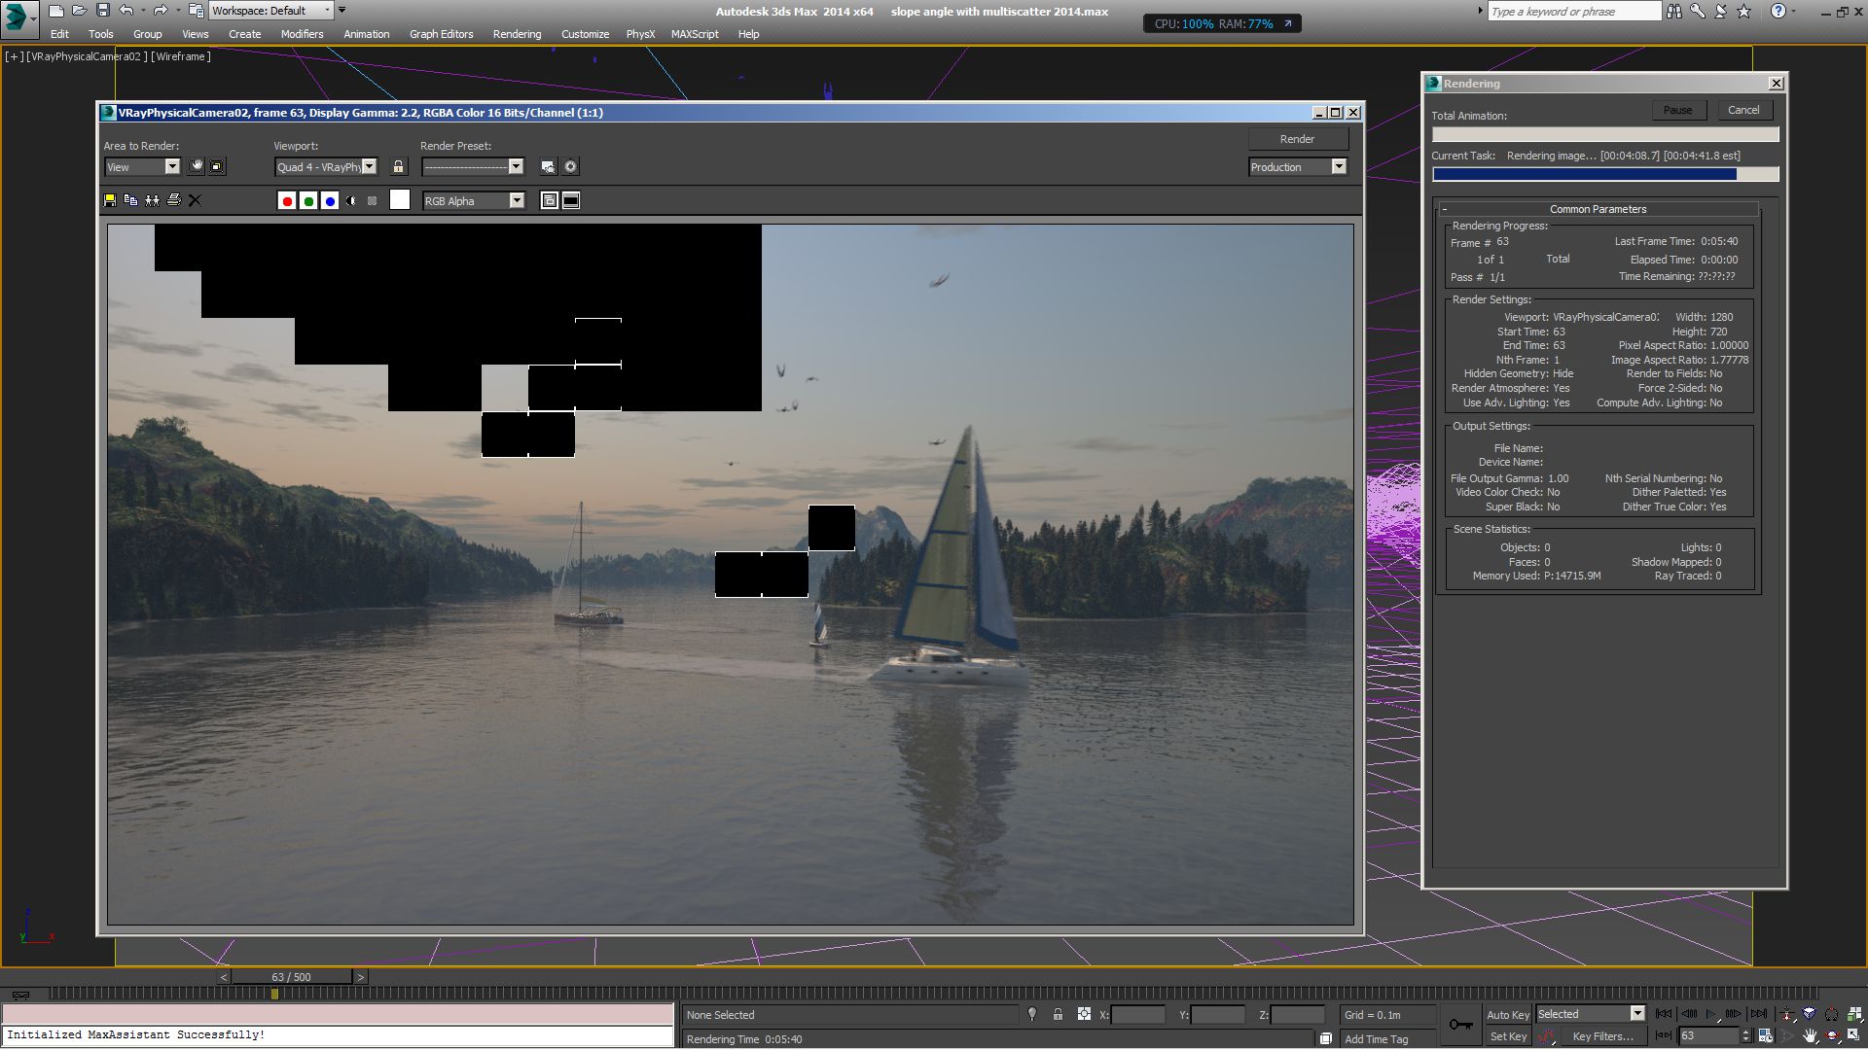Expand the Production render mode dropdown
This screenshot has width=1868, height=1050.
point(1339,167)
